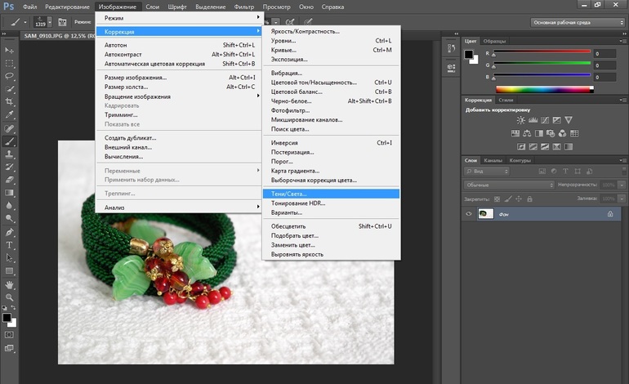
Task: Toggle visibility of the Фон layer
Action: [469, 214]
